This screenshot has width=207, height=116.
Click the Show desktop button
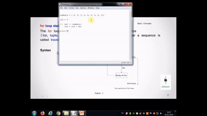[175, 113]
